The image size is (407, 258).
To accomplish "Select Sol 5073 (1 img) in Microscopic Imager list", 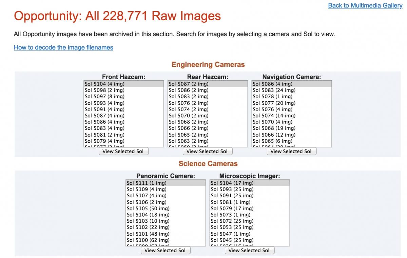I will [250, 215].
